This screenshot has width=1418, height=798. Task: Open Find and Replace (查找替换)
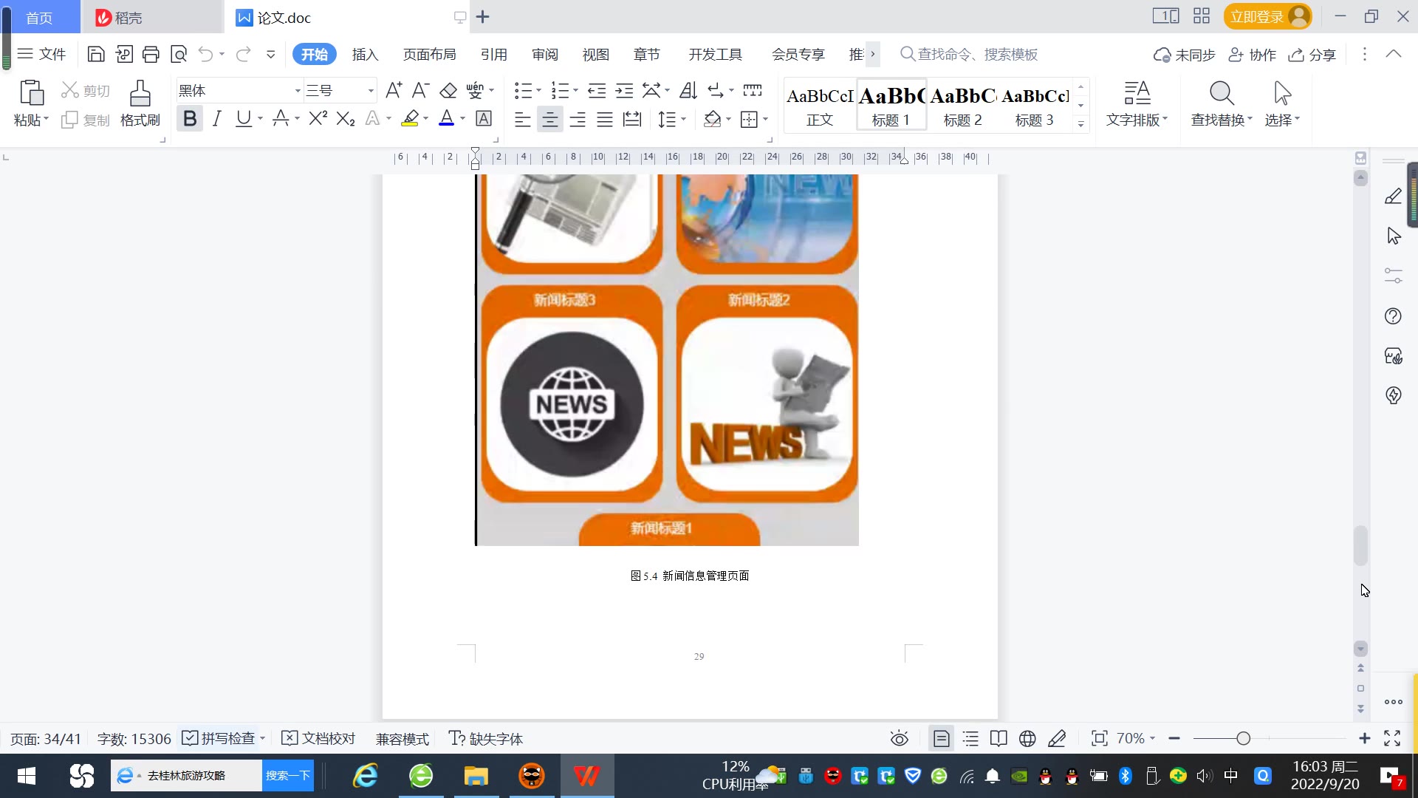tap(1221, 103)
